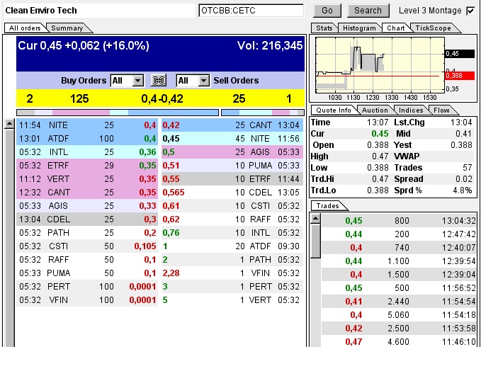
Task: Click the order book scroll up arrow
Action: click(x=9, y=124)
